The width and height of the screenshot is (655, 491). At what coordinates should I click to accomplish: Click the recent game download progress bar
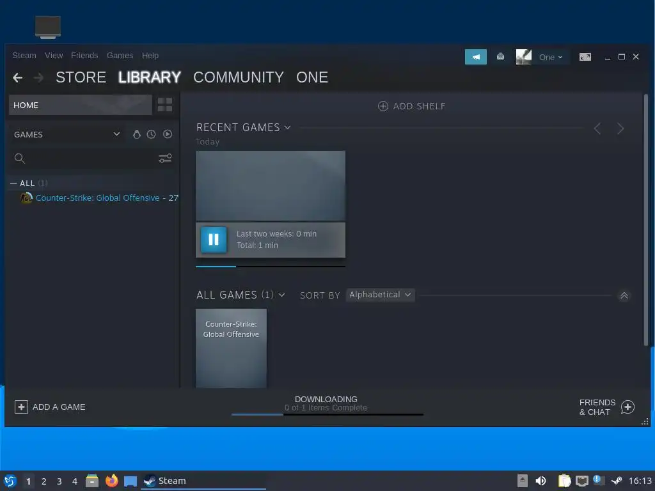click(271, 266)
